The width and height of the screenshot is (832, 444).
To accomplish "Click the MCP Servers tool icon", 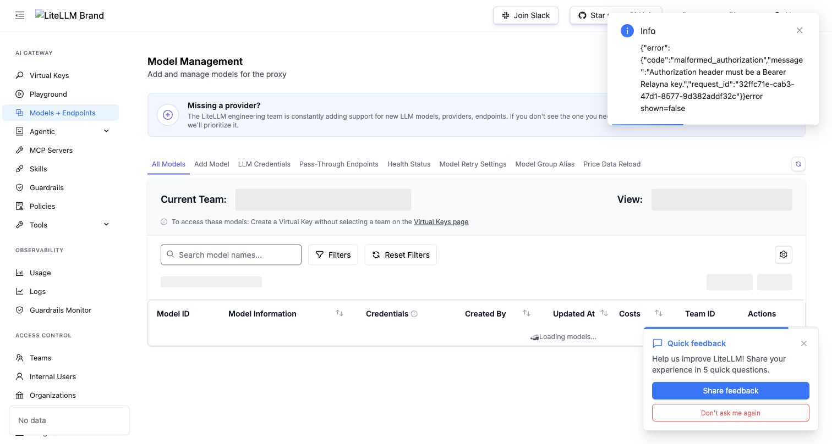I will [x=20, y=150].
